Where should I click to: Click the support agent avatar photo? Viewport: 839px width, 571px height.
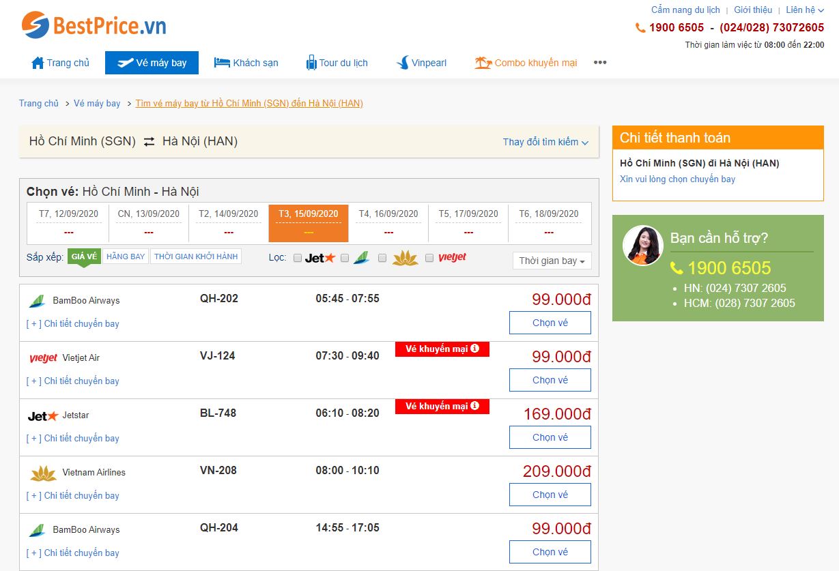click(643, 246)
